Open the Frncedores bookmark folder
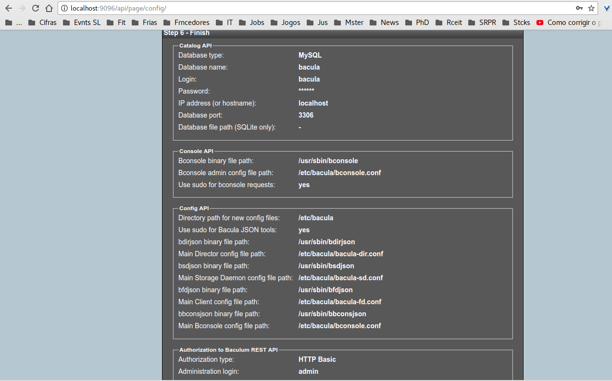The image size is (612, 381). click(187, 23)
